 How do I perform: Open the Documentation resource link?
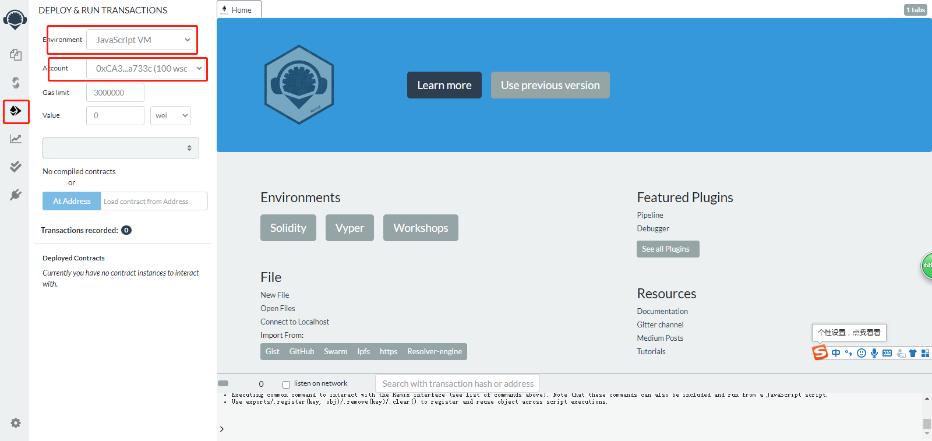(662, 311)
